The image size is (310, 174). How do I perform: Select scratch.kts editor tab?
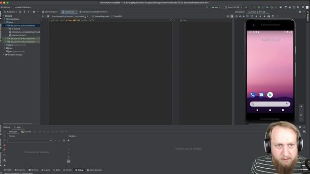coord(69,12)
